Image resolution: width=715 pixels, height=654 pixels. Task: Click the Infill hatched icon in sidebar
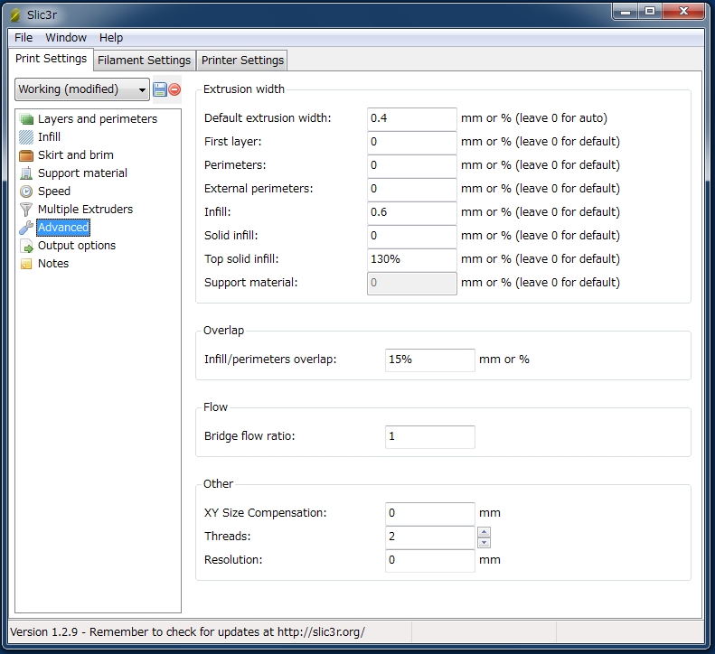pyautogui.click(x=26, y=137)
